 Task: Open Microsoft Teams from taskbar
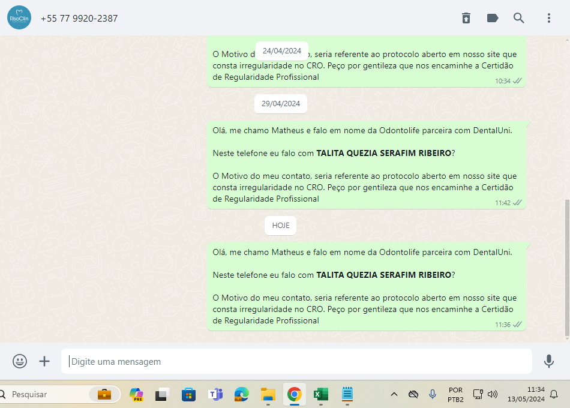215,394
